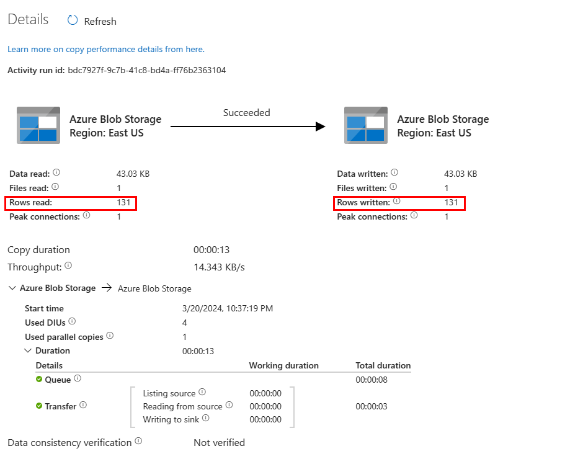583x459 pixels.
Task: Click the Throughput value 14.343 KB/s
Action: (219, 267)
